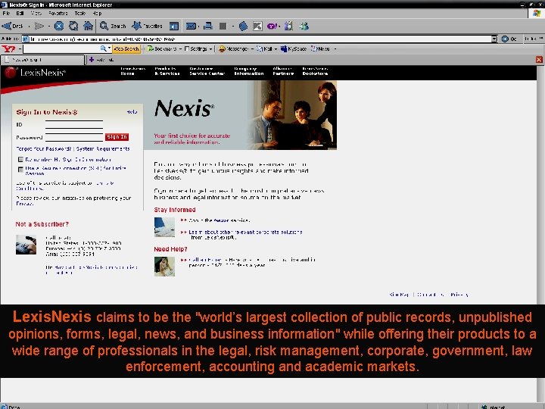
Task: Open the Help menu
Action: [97, 13]
